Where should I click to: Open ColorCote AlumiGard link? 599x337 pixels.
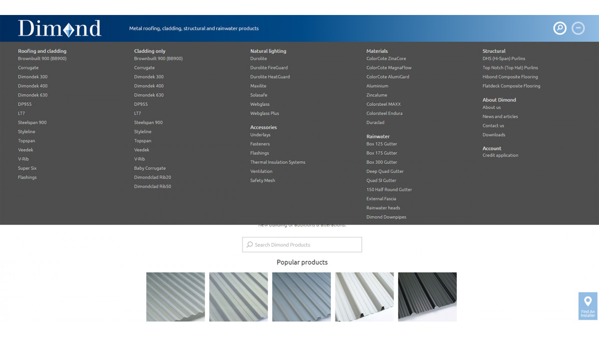coord(388,77)
